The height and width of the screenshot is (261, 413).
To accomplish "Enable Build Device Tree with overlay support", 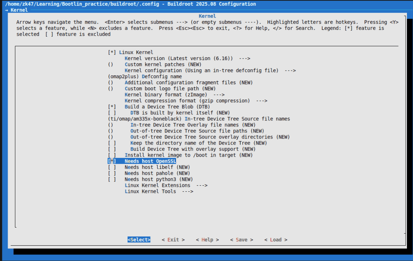I will pyautogui.click(x=112, y=149).
